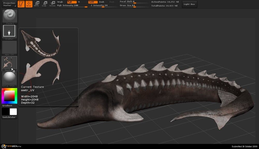Toggle the Gradient color option
The height and width of the screenshot is (149, 259).
(x=7, y=105)
